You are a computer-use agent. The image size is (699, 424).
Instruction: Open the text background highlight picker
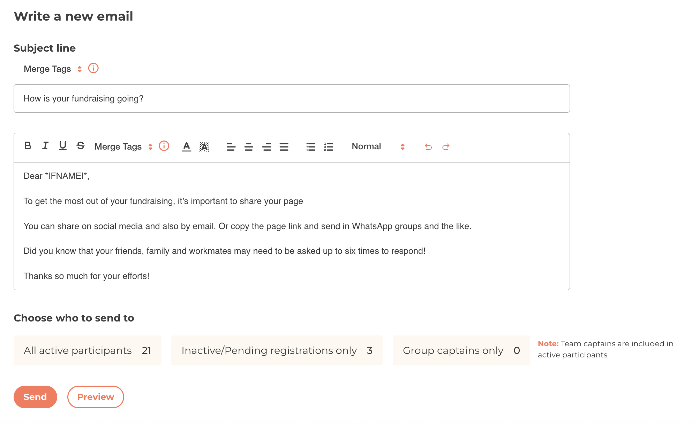(x=204, y=146)
